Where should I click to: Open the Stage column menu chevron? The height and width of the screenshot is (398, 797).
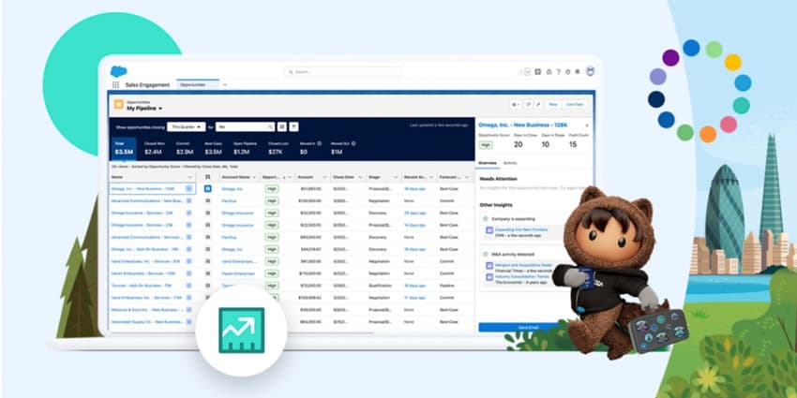pyautogui.click(x=396, y=177)
